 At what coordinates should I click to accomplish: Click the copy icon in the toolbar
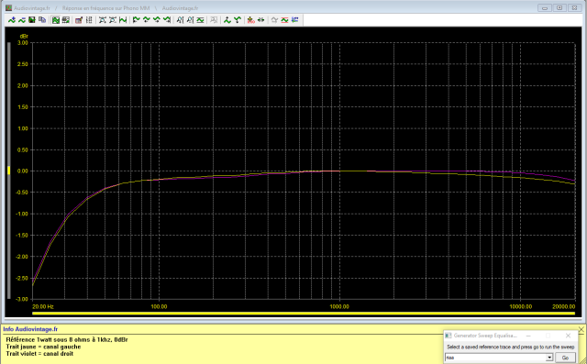click(x=42, y=20)
